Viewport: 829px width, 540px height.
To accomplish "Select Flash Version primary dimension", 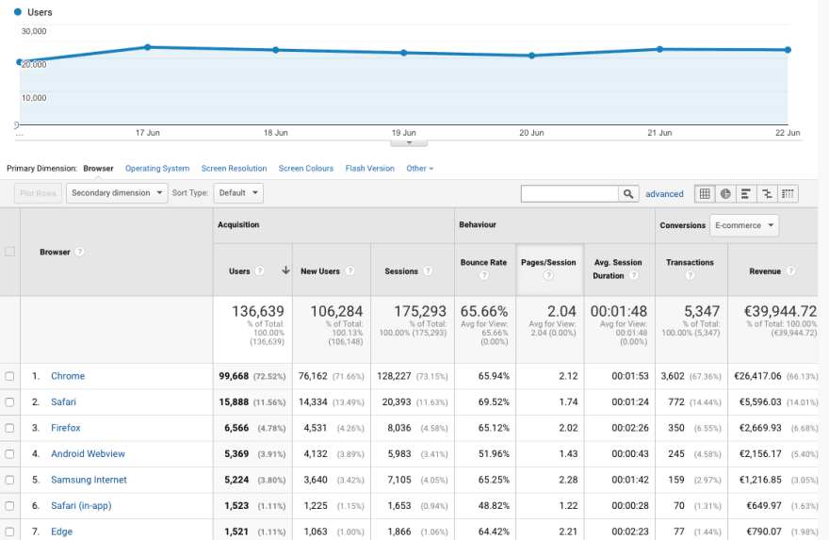I will pyautogui.click(x=369, y=168).
